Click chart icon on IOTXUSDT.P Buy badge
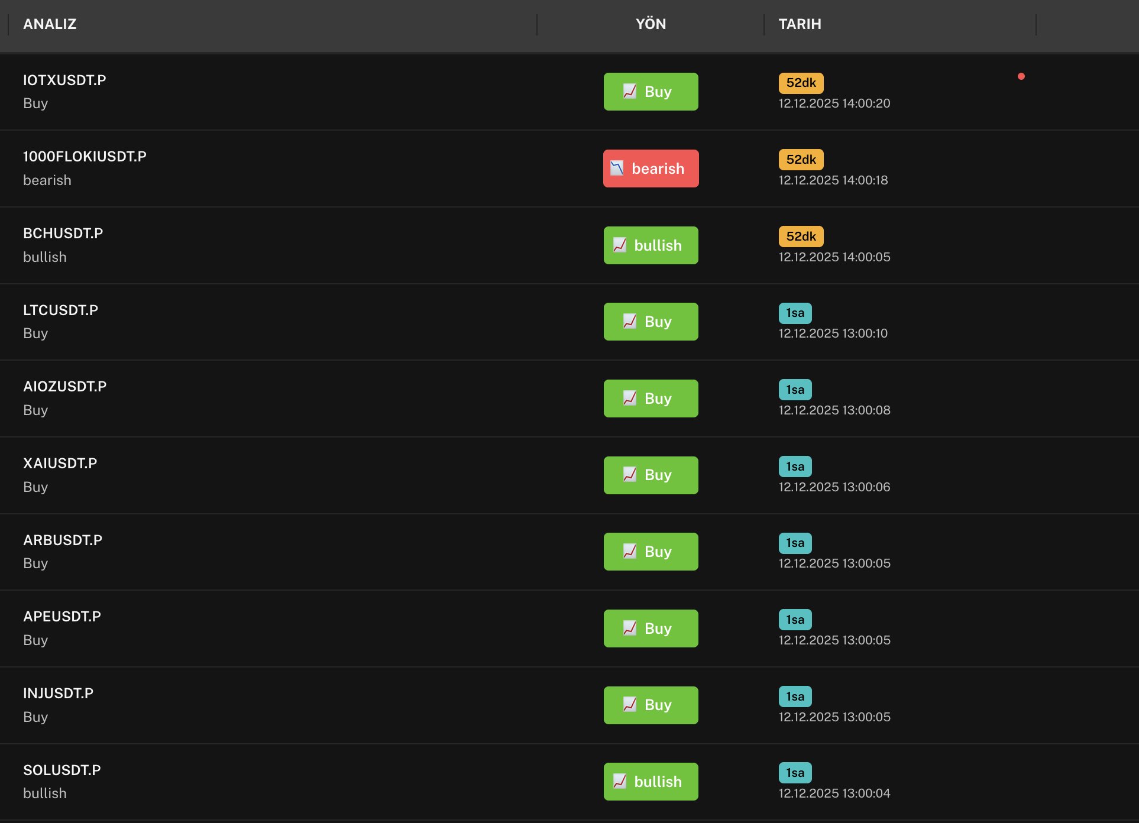1139x823 pixels. (630, 92)
